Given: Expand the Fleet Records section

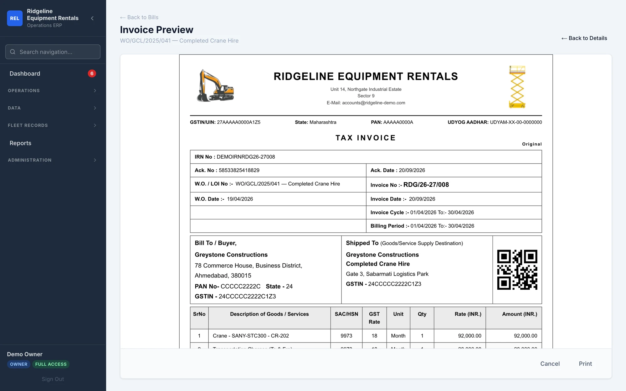Looking at the screenshot, I should pyautogui.click(x=53, y=125).
